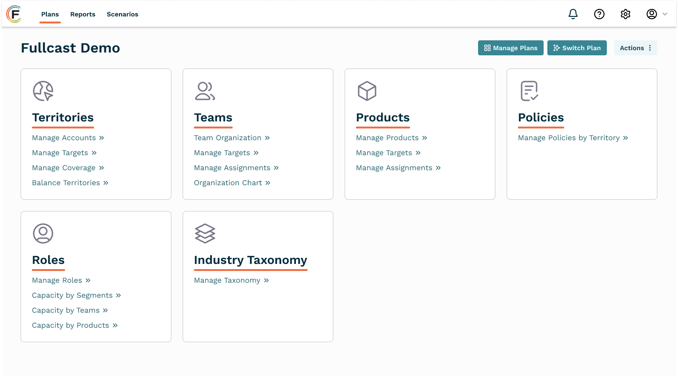Viewport: 678px width, 376px height.
Task: Open Capacity by Segments link
Action: tap(76, 295)
